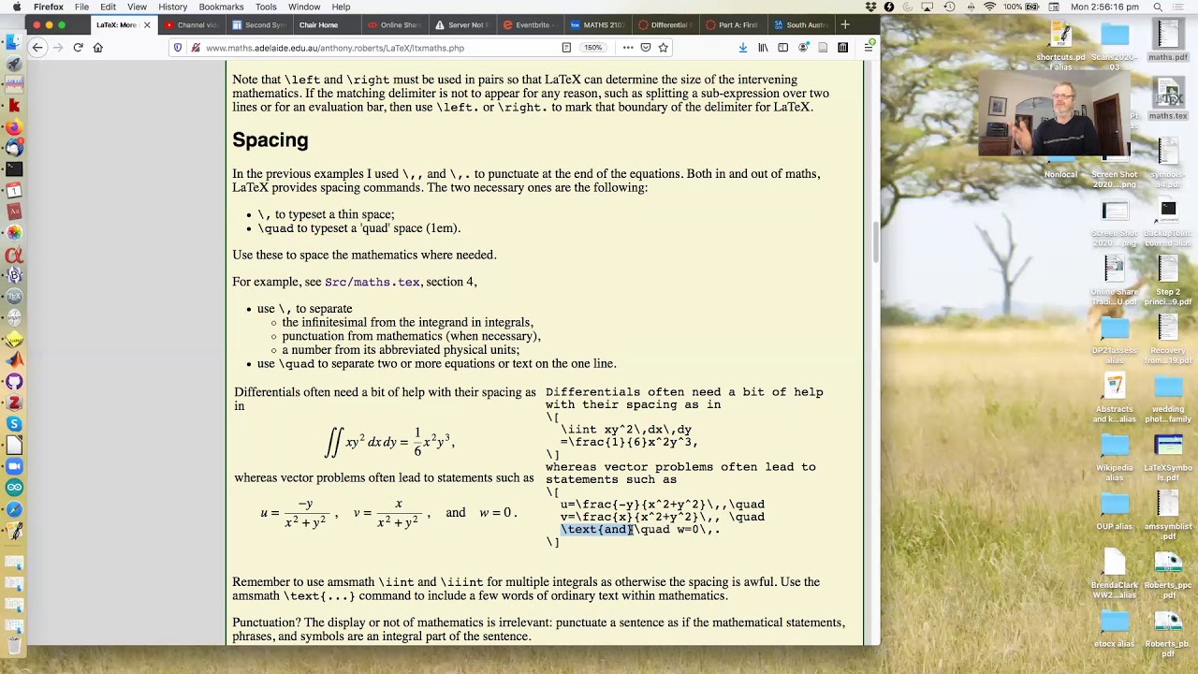Open MATLAB from the Dock
The height and width of the screenshot is (674, 1198).
pos(14,360)
